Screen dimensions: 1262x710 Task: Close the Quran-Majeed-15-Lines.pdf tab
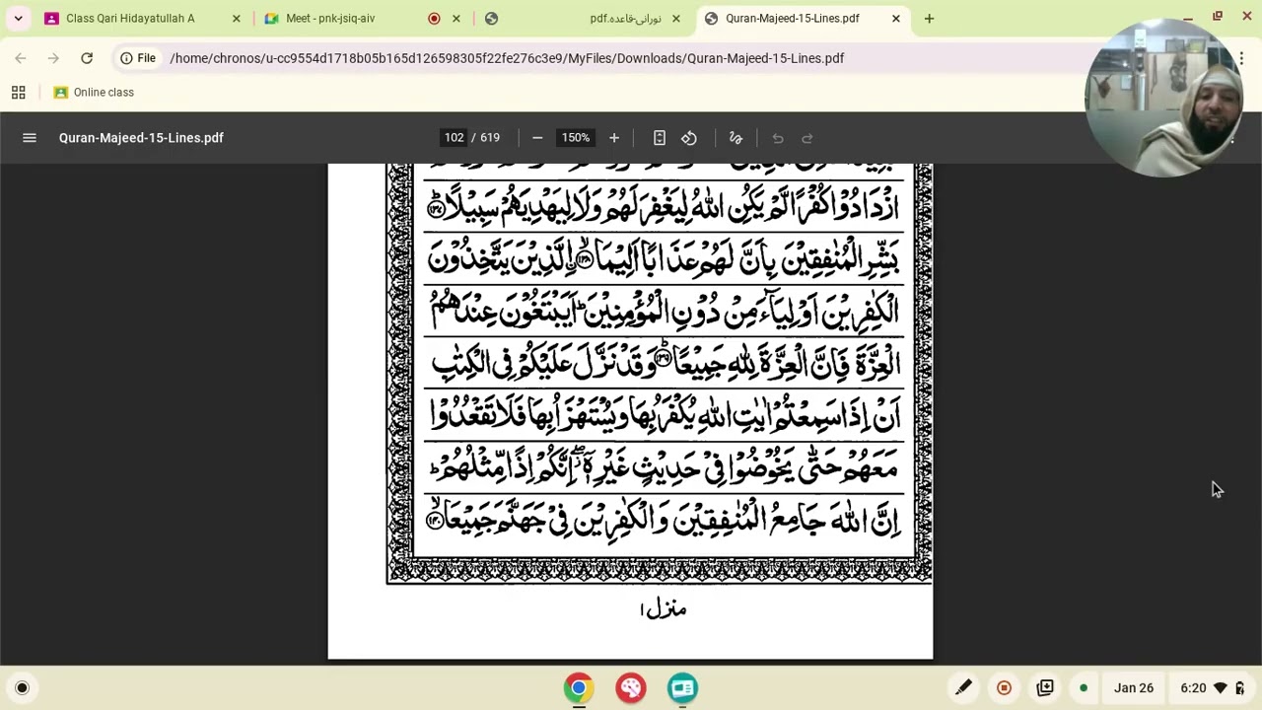895,18
